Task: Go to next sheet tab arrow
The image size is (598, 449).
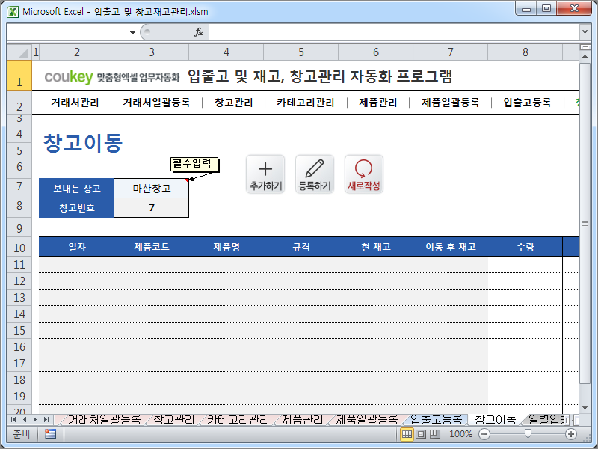Action: click(x=35, y=420)
